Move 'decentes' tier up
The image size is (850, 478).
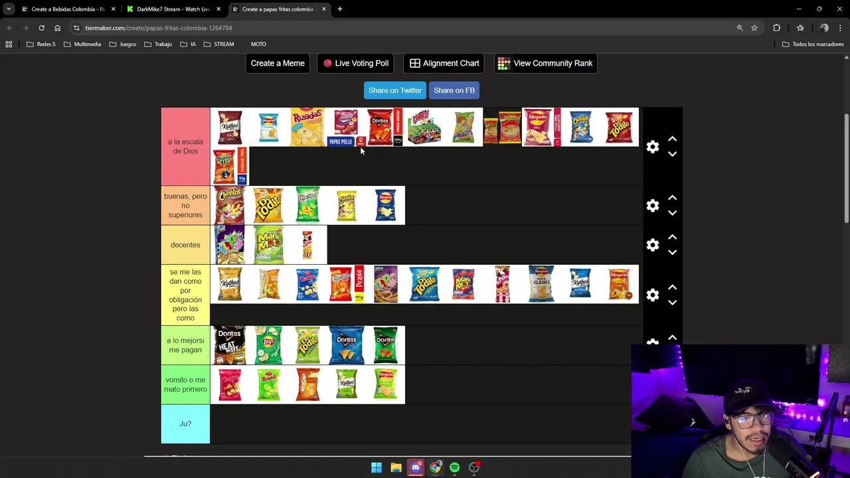672,237
